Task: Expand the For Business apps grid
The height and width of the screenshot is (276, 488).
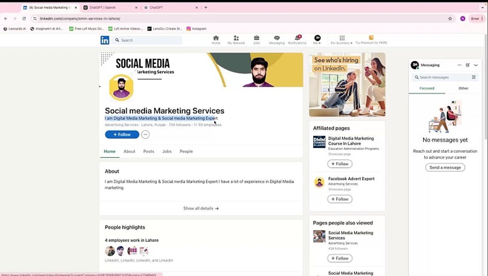Action: [x=341, y=40]
